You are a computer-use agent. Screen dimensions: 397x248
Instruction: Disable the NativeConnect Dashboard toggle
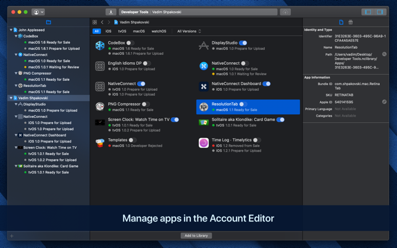pos(266,84)
